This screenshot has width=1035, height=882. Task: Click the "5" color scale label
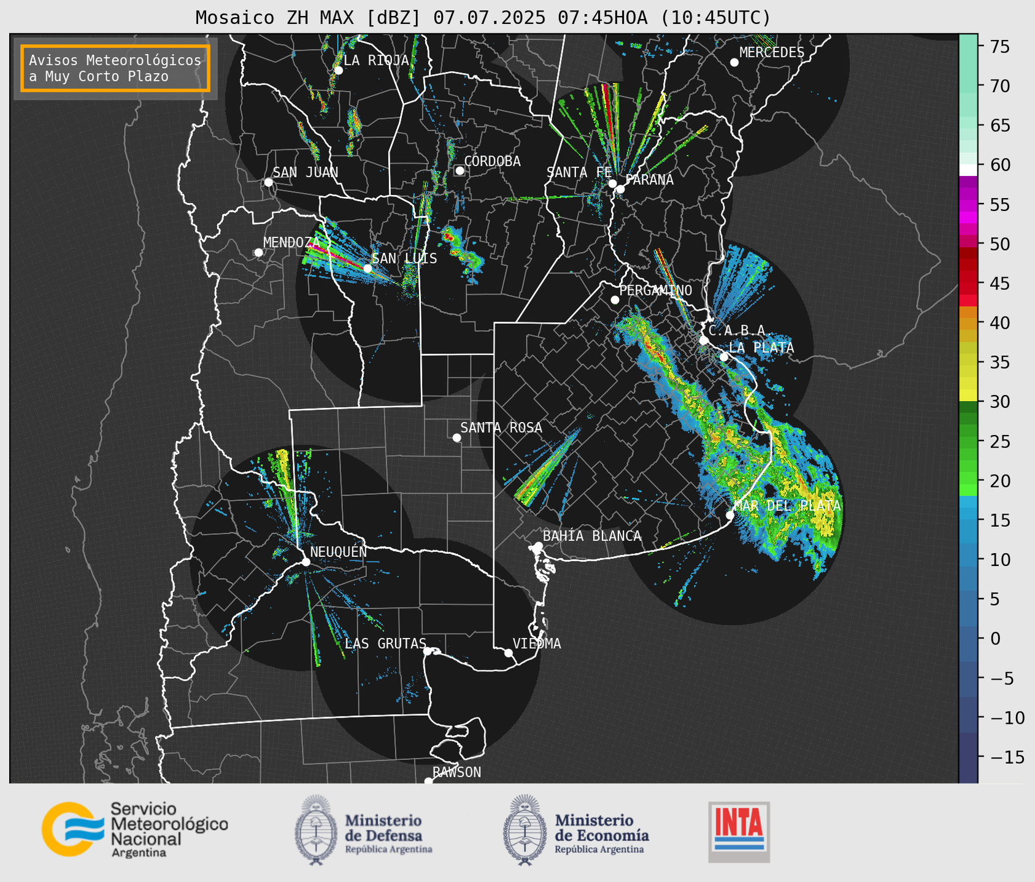point(995,599)
